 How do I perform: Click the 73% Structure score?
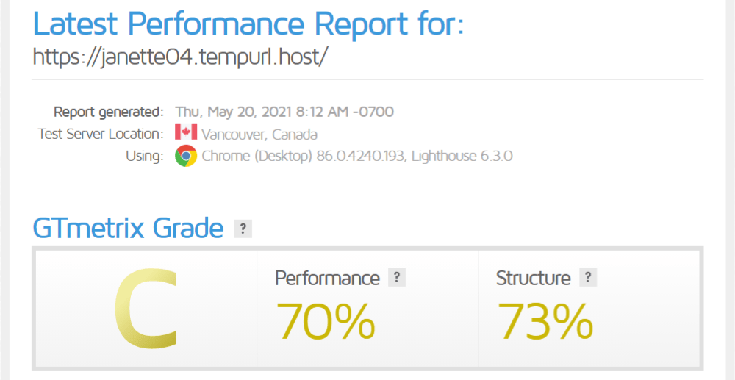coord(545,320)
